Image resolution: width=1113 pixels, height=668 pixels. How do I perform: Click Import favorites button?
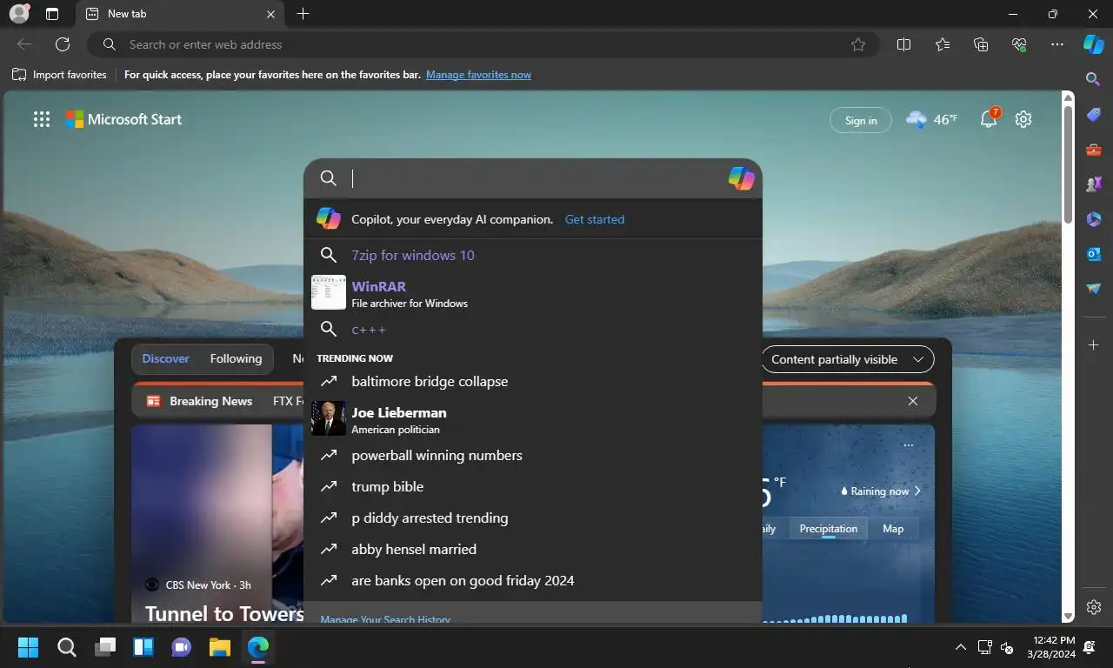coord(59,75)
